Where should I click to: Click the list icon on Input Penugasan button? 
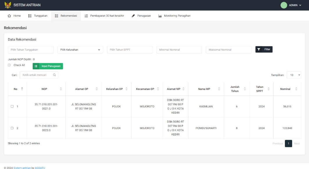coord(36,66)
